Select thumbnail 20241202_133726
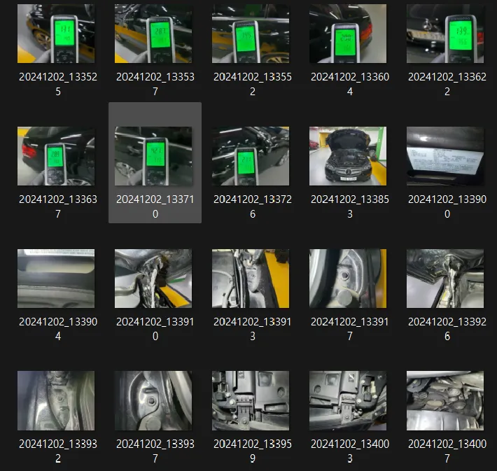 [x=251, y=156]
